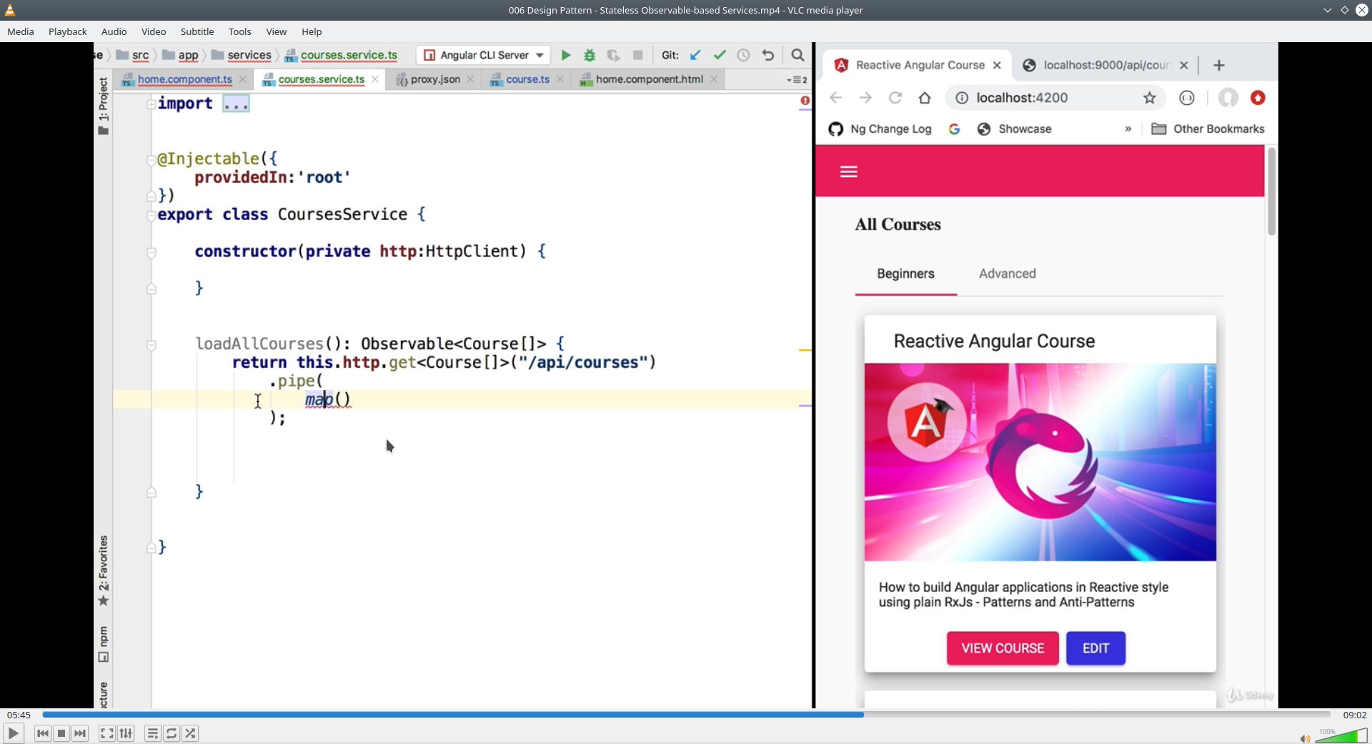This screenshot has width=1372, height=744.
Task: Go forward in the browser
Action: (865, 98)
